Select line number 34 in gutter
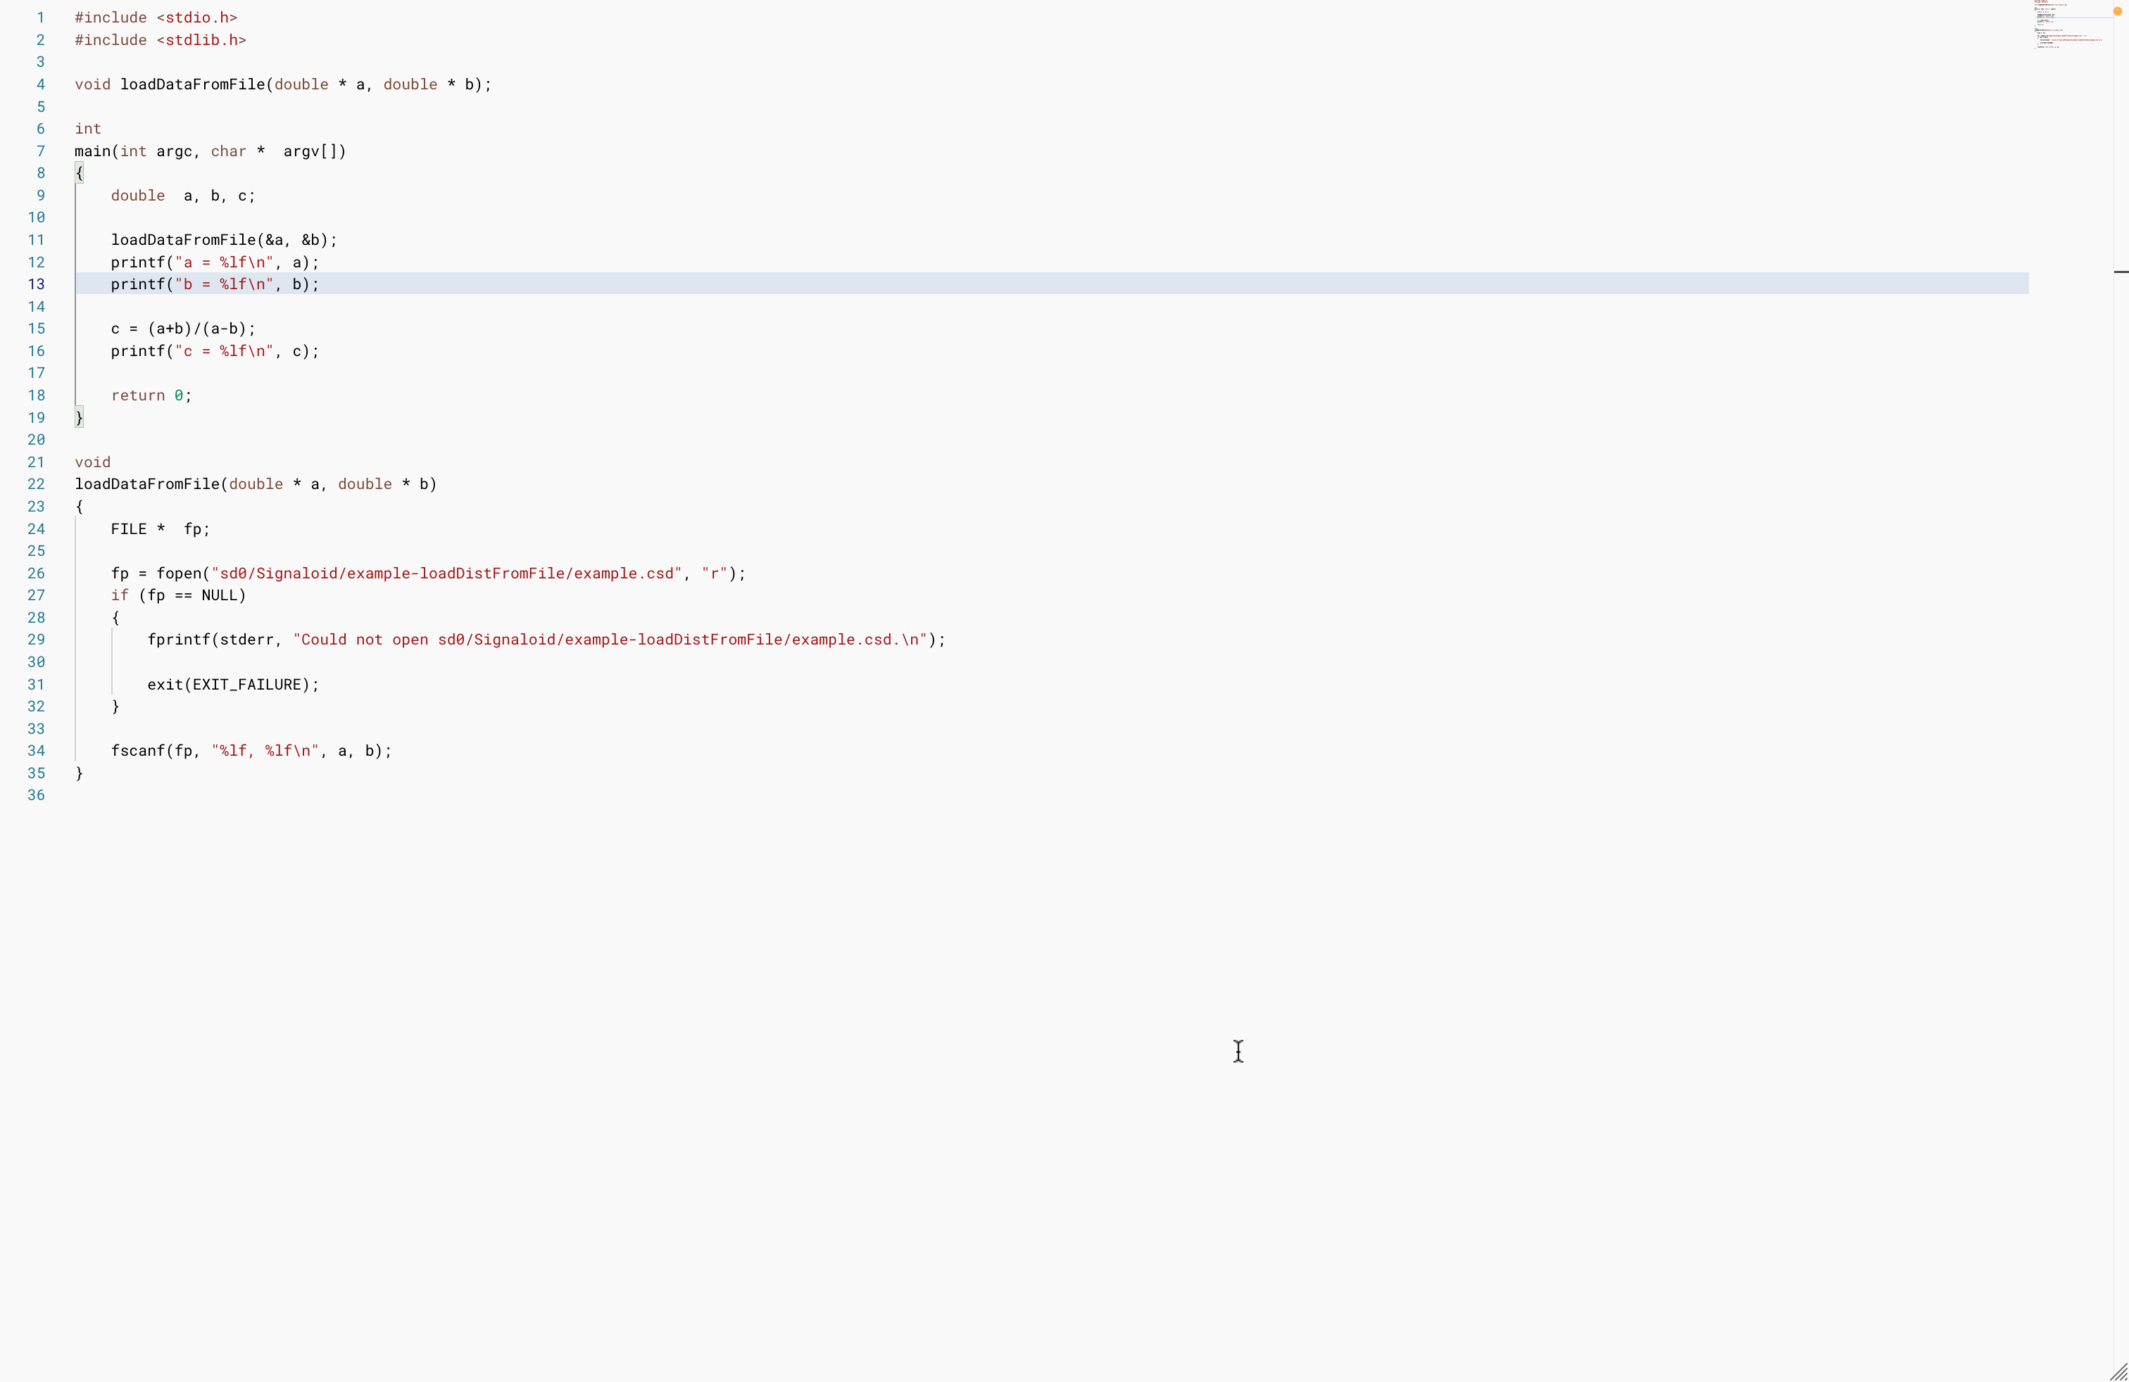Screen dimensions: 2129x1382 36,751
